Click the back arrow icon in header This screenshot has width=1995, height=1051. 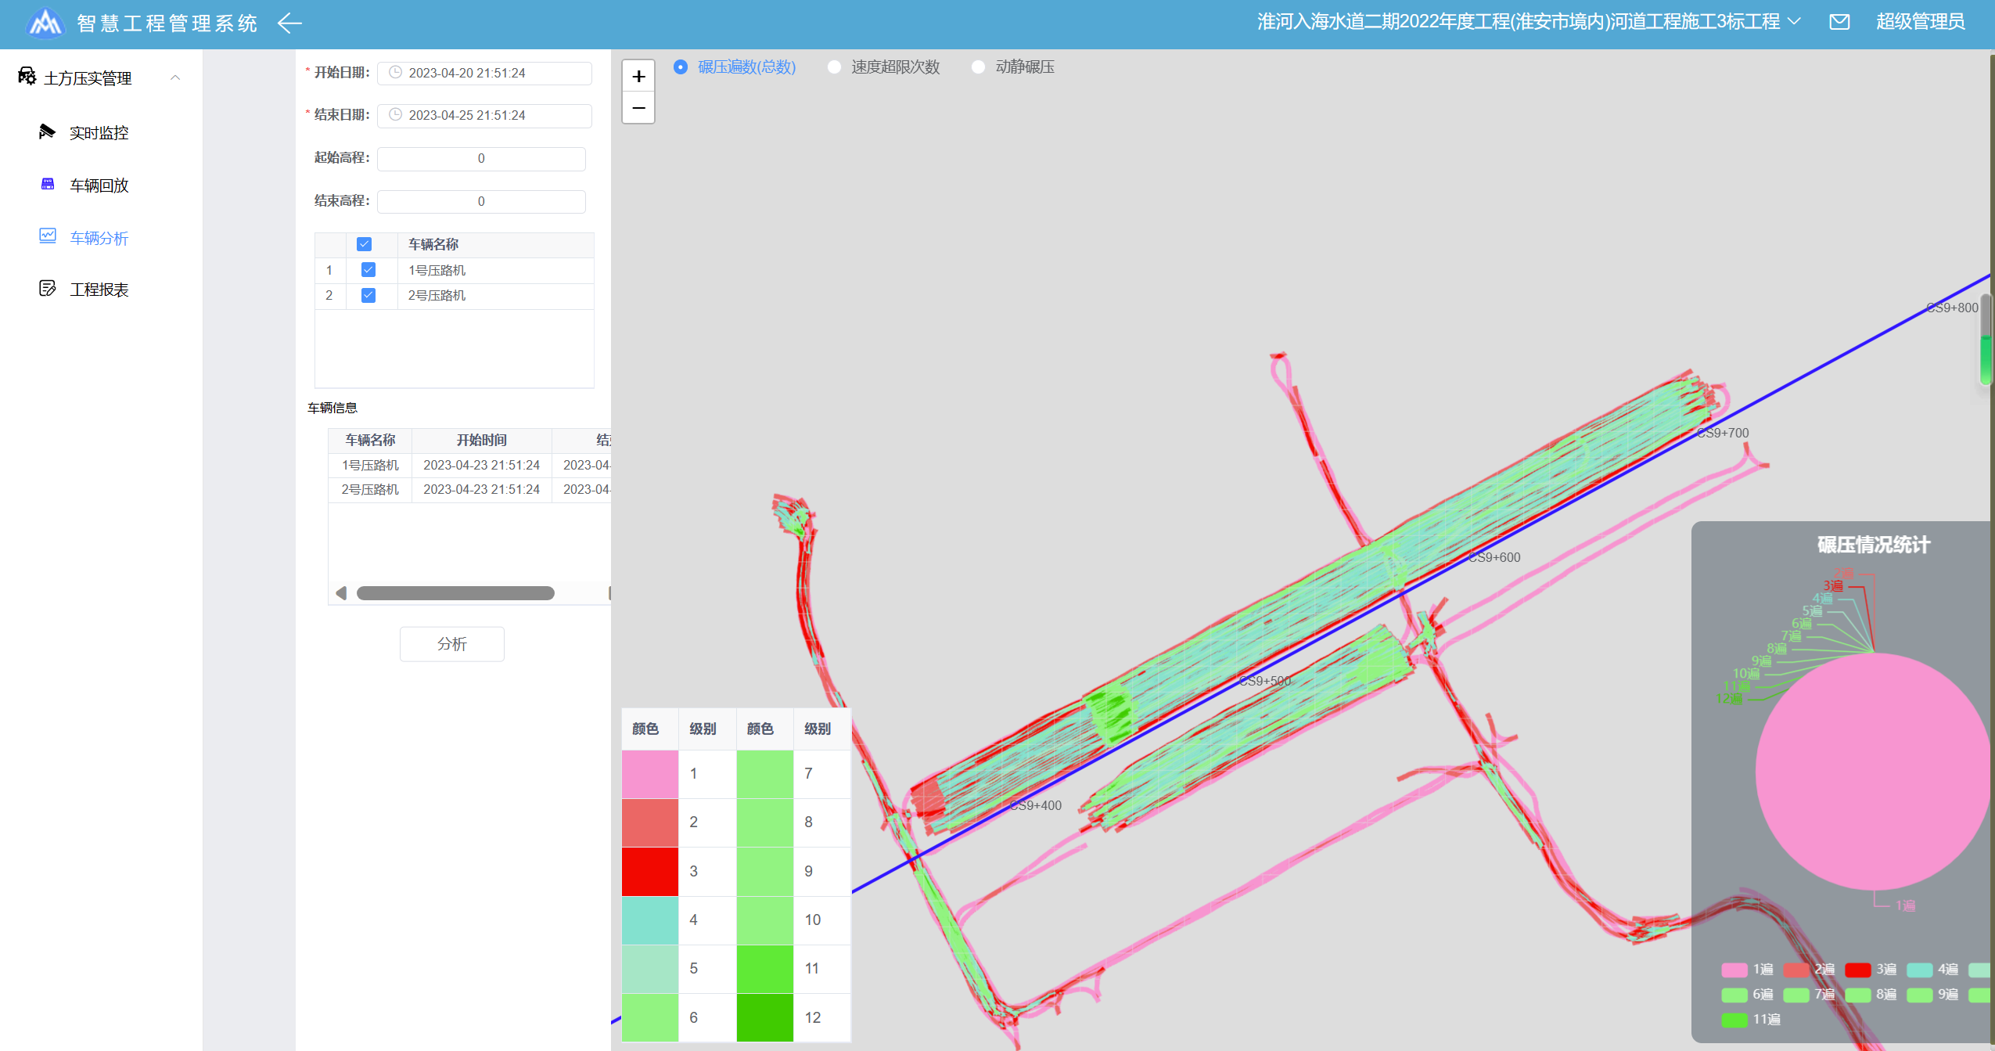[289, 23]
